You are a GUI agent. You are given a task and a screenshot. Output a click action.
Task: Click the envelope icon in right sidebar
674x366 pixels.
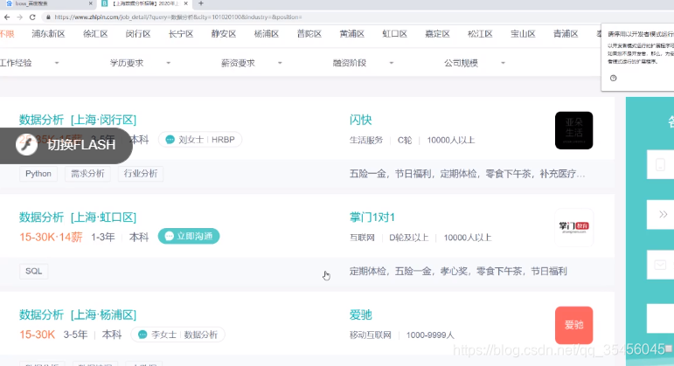pos(660,265)
